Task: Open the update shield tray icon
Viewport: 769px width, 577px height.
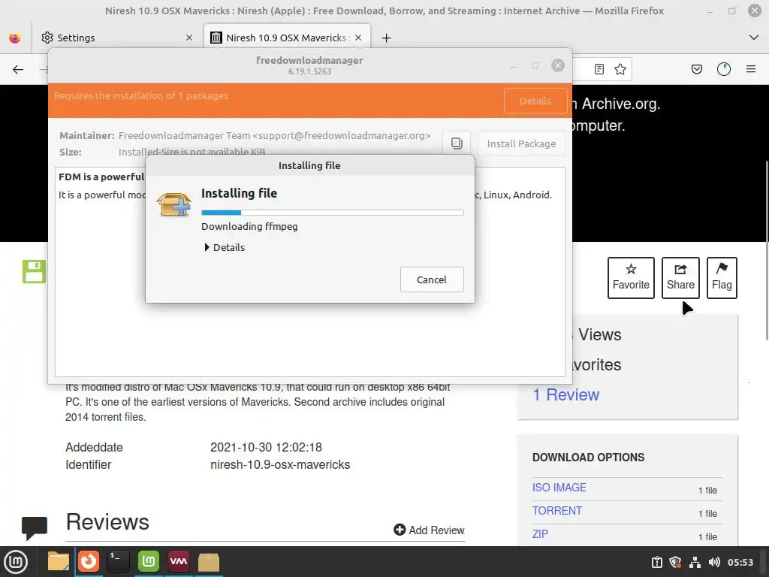Action: (675, 562)
